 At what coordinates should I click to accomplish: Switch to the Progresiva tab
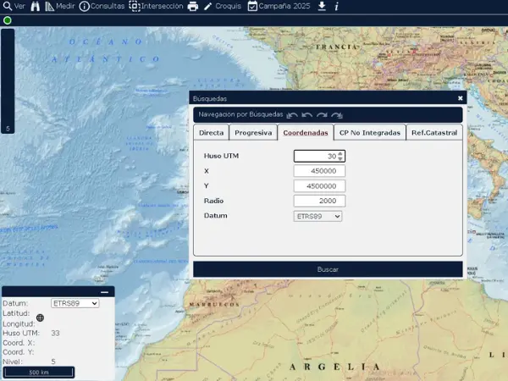[253, 133]
